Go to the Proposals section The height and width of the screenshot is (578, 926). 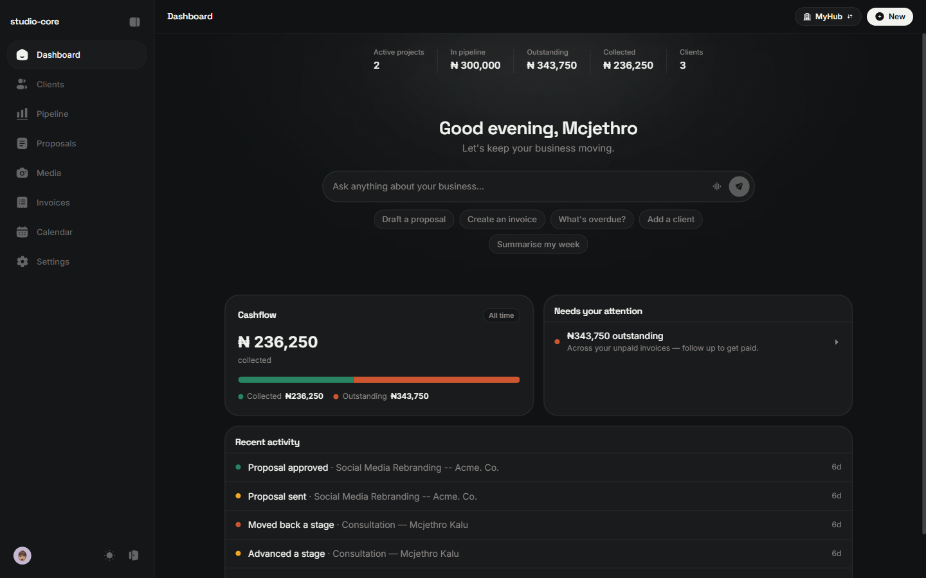(x=77, y=143)
